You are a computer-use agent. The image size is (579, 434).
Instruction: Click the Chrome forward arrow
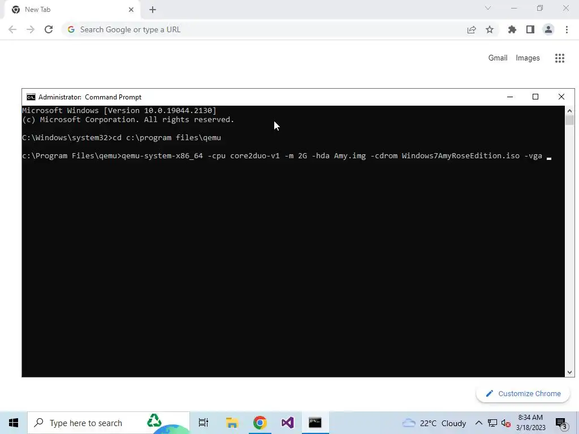coord(31,29)
